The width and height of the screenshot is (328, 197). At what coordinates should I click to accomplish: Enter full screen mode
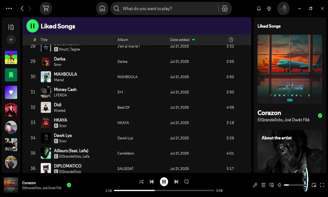click(322, 185)
